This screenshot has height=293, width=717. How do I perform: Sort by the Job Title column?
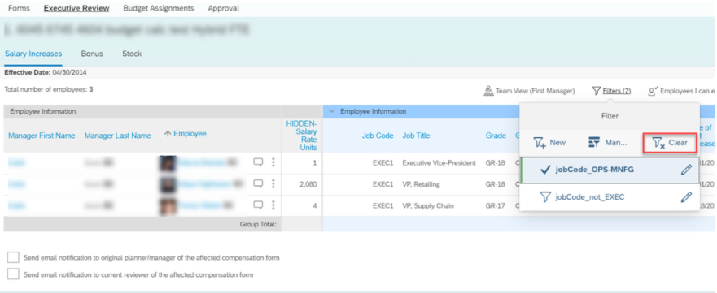click(416, 136)
